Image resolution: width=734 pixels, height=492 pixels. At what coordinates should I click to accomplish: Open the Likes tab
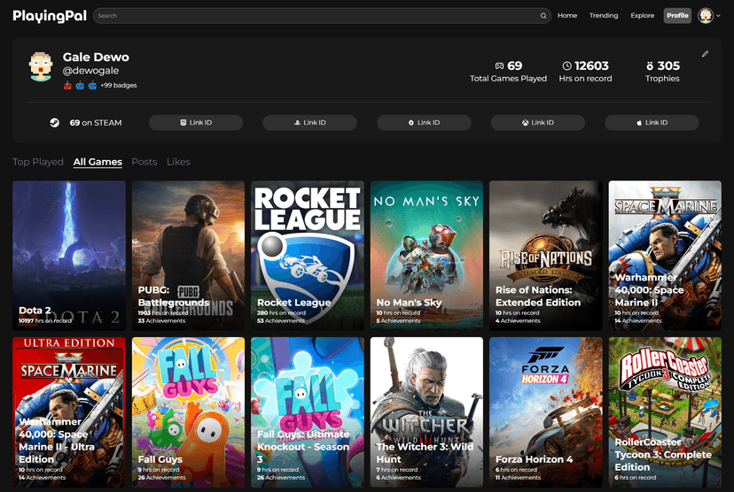coord(178,162)
